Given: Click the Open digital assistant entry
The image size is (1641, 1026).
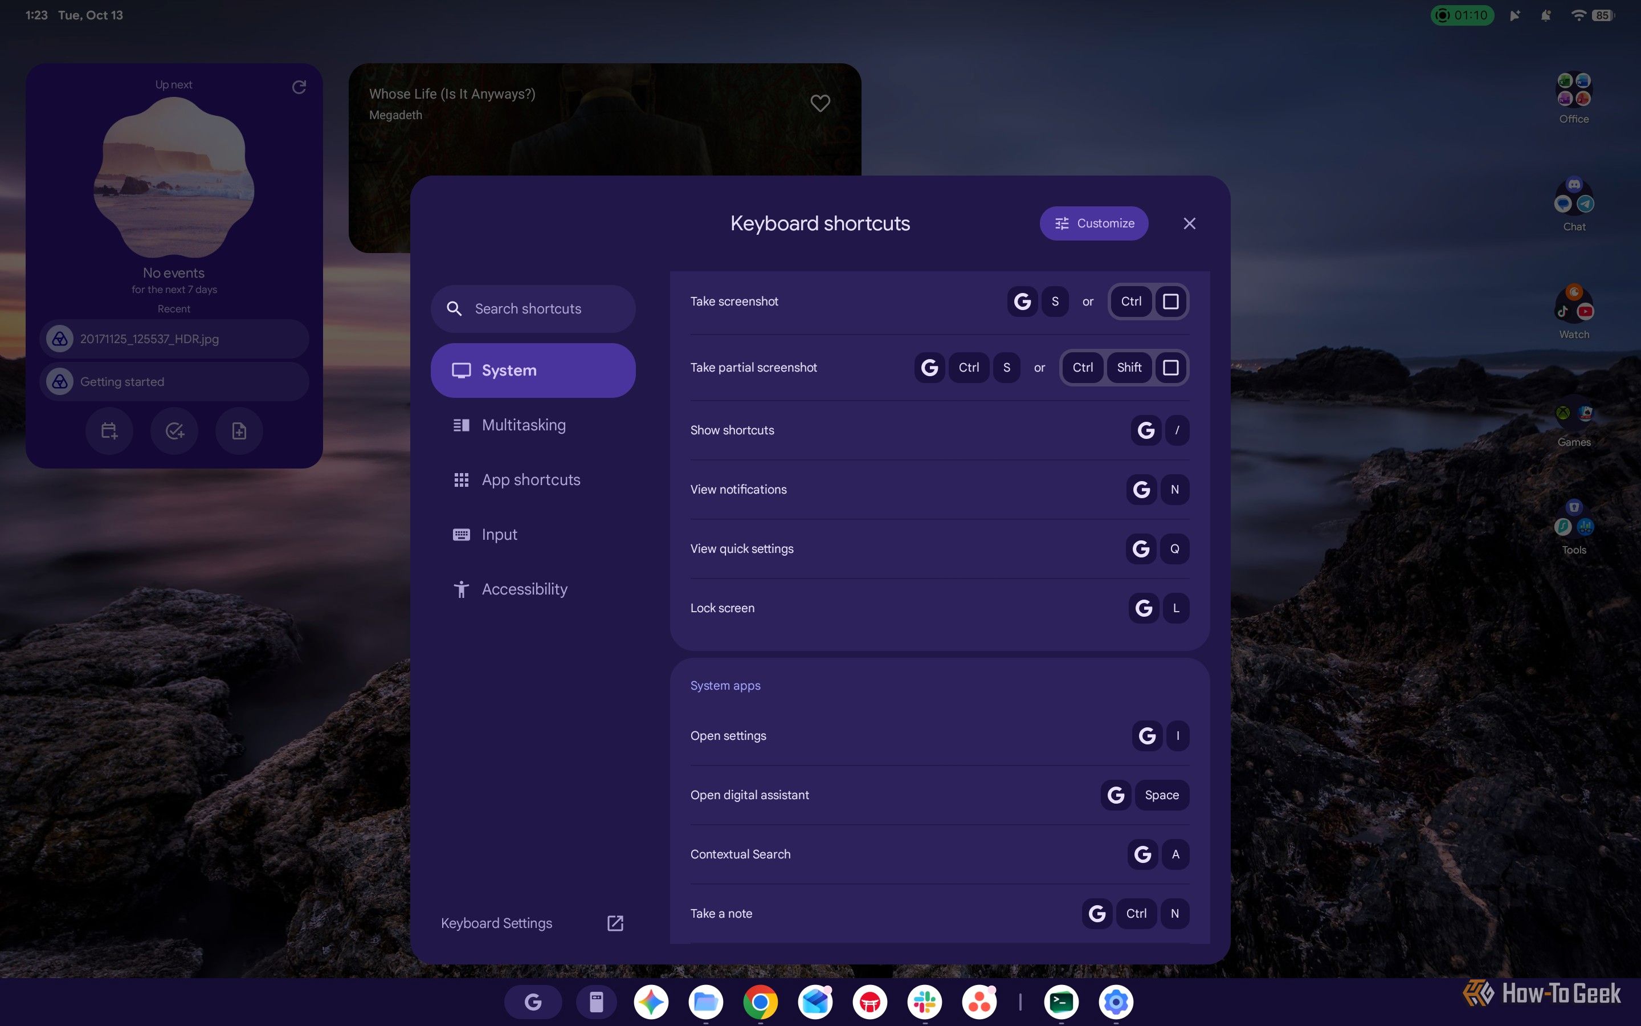Looking at the screenshot, I should click(939, 795).
